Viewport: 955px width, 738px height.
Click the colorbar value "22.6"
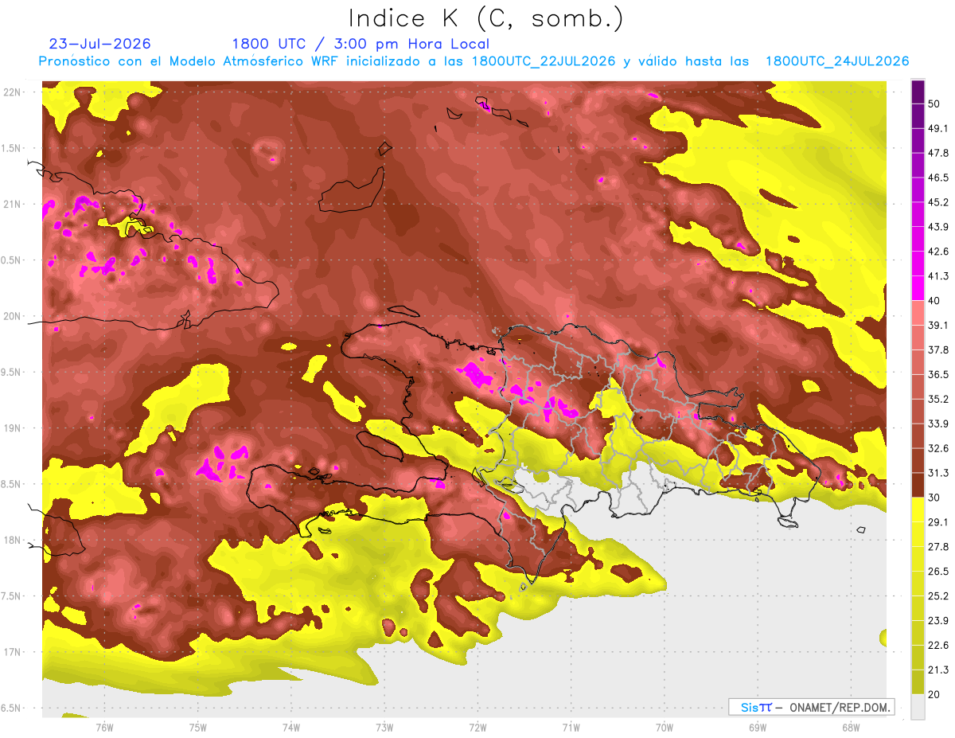click(x=938, y=646)
